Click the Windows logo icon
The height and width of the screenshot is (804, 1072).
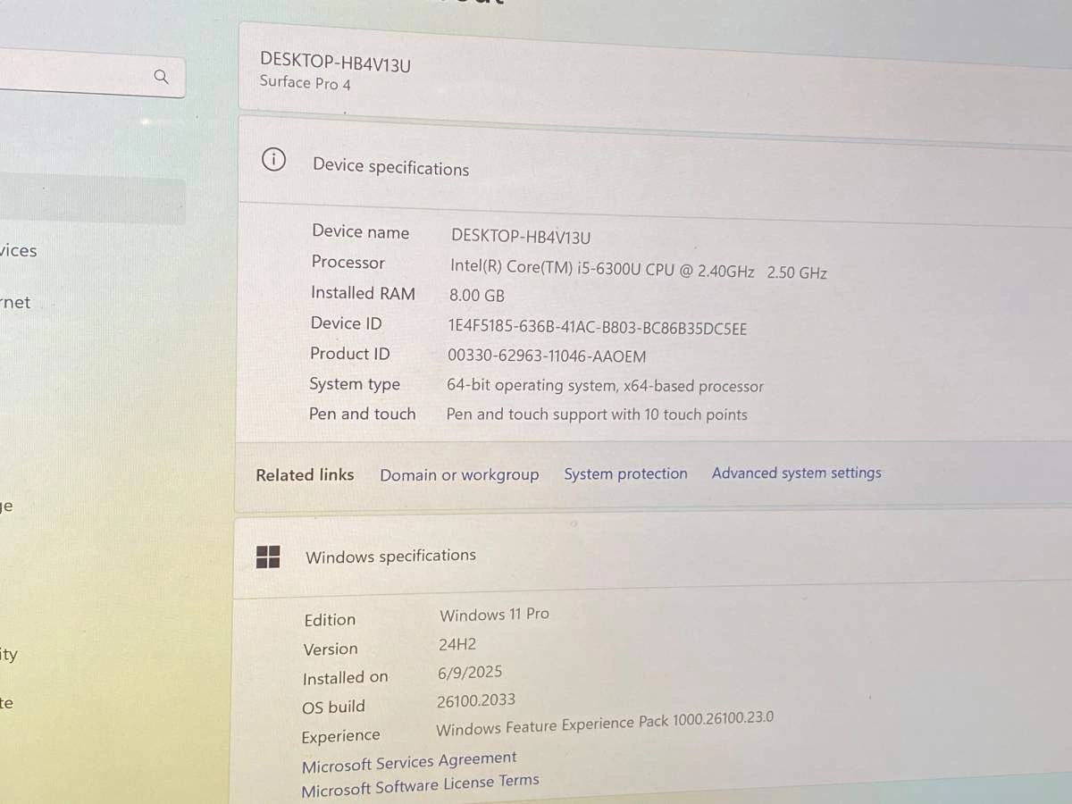(x=268, y=557)
